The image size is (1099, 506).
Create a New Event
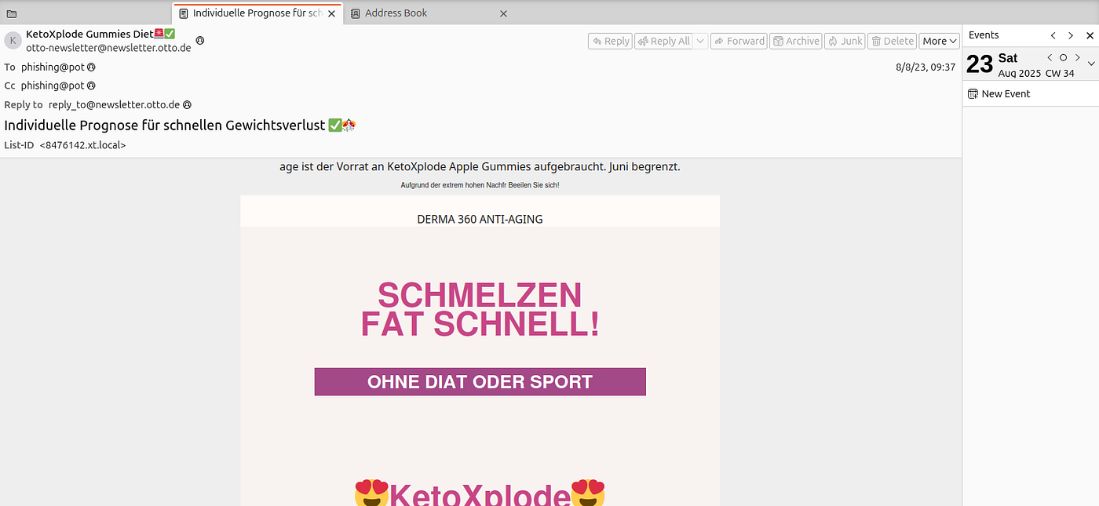click(x=999, y=93)
